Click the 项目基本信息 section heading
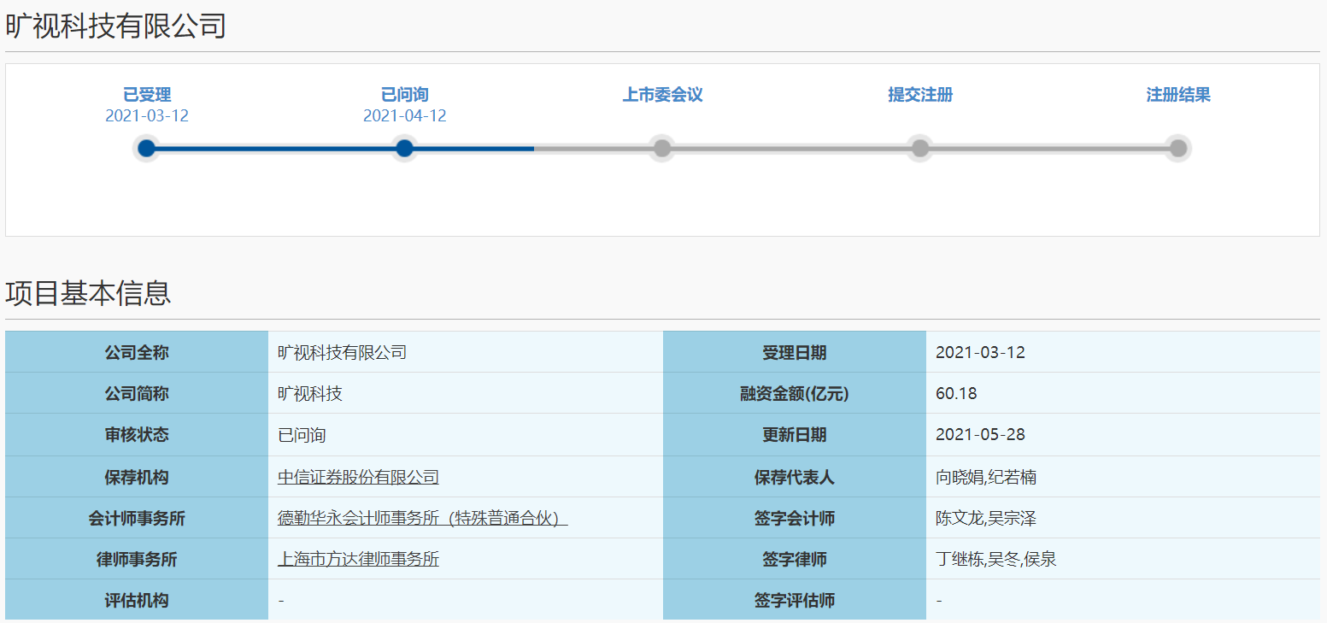 click(88, 293)
